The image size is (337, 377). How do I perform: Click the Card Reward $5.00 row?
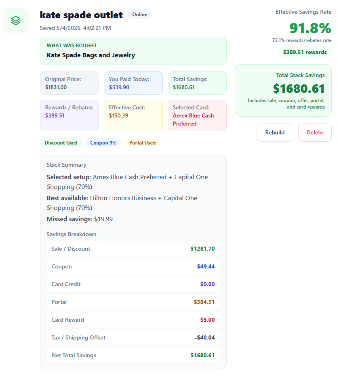pyautogui.click(x=133, y=320)
